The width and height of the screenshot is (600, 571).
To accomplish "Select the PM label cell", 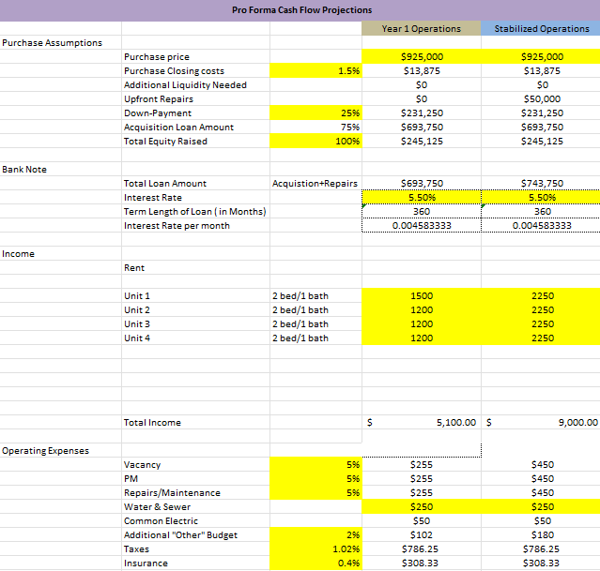I will tap(195, 479).
